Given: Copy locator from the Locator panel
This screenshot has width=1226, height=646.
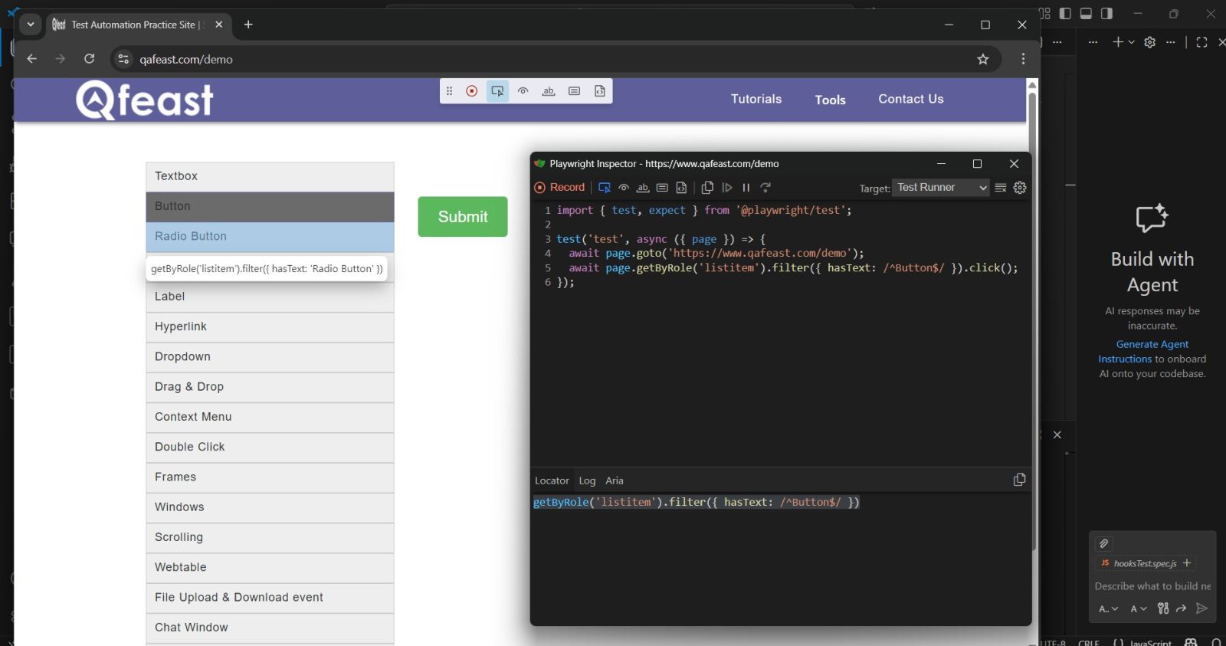Looking at the screenshot, I should (x=1019, y=480).
